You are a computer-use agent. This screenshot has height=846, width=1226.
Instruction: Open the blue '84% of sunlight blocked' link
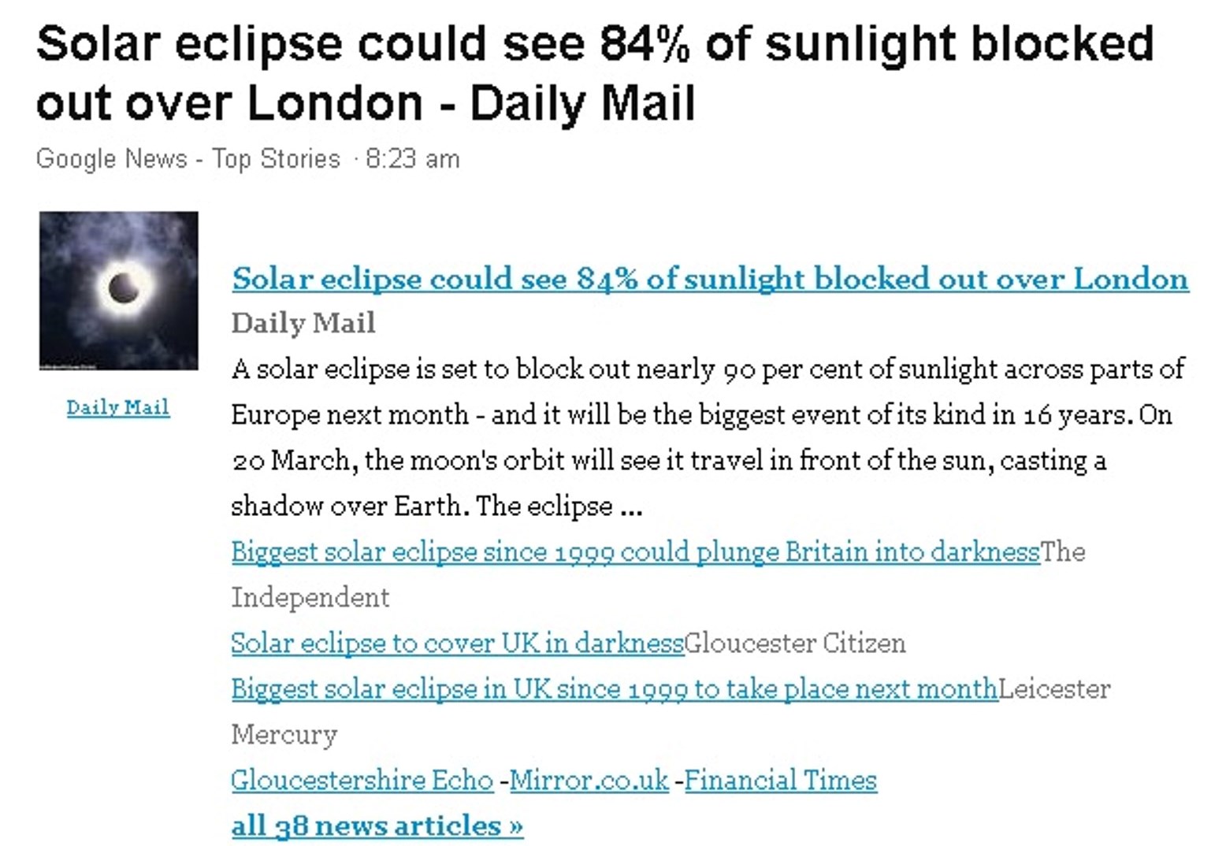click(x=710, y=279)
